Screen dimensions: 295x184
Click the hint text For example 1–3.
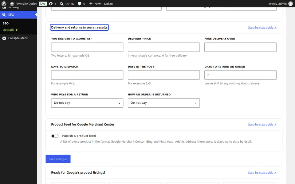(140, 83)
